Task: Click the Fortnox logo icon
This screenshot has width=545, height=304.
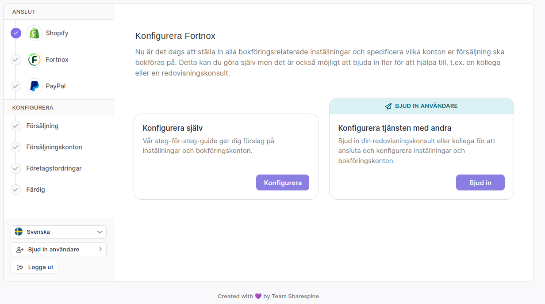Action: 35,60
